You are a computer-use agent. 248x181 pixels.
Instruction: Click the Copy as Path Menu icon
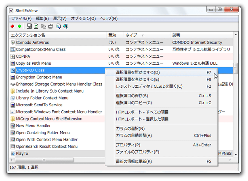[x=13, y=63]
